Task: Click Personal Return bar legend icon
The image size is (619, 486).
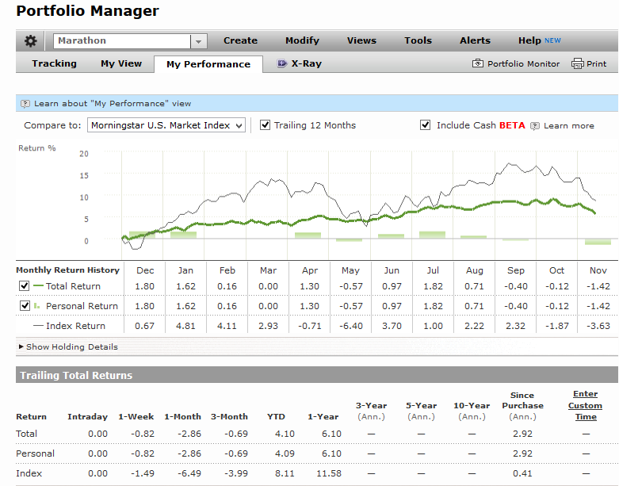Action: pyautogui.click(x=36, y=305)
